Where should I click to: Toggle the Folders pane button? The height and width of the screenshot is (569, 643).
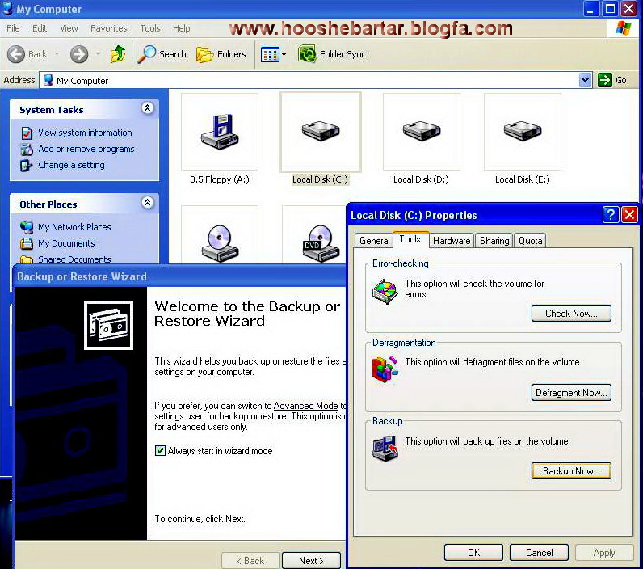tap(221, 54)
